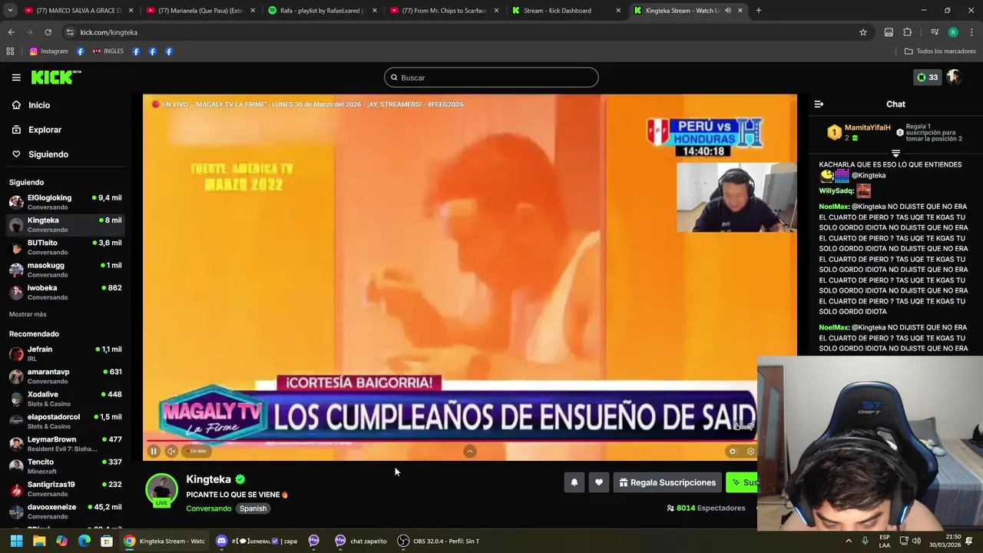Open MamitaYifaiH top gifter entry

coord(859,133)
